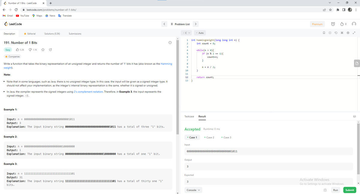Open the Auto completion dropdown
The image size is (360, 194).
200,33
